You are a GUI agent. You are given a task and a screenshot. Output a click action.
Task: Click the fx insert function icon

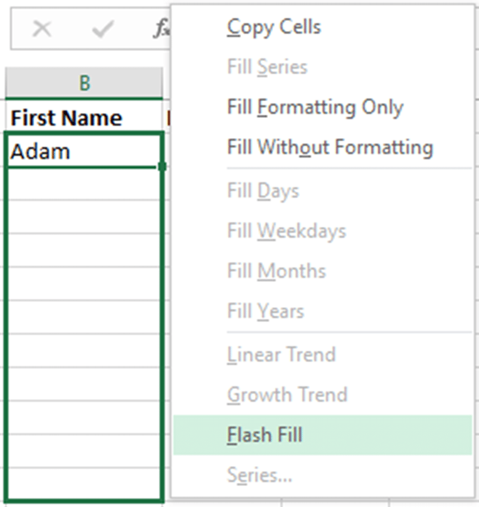[162, 28]
